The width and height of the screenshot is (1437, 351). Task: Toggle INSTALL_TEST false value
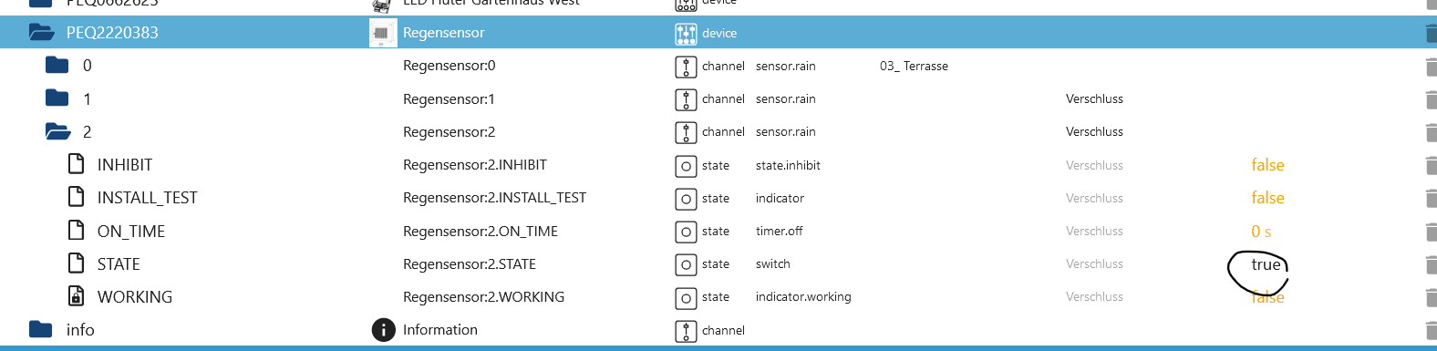pos(1267,198)
